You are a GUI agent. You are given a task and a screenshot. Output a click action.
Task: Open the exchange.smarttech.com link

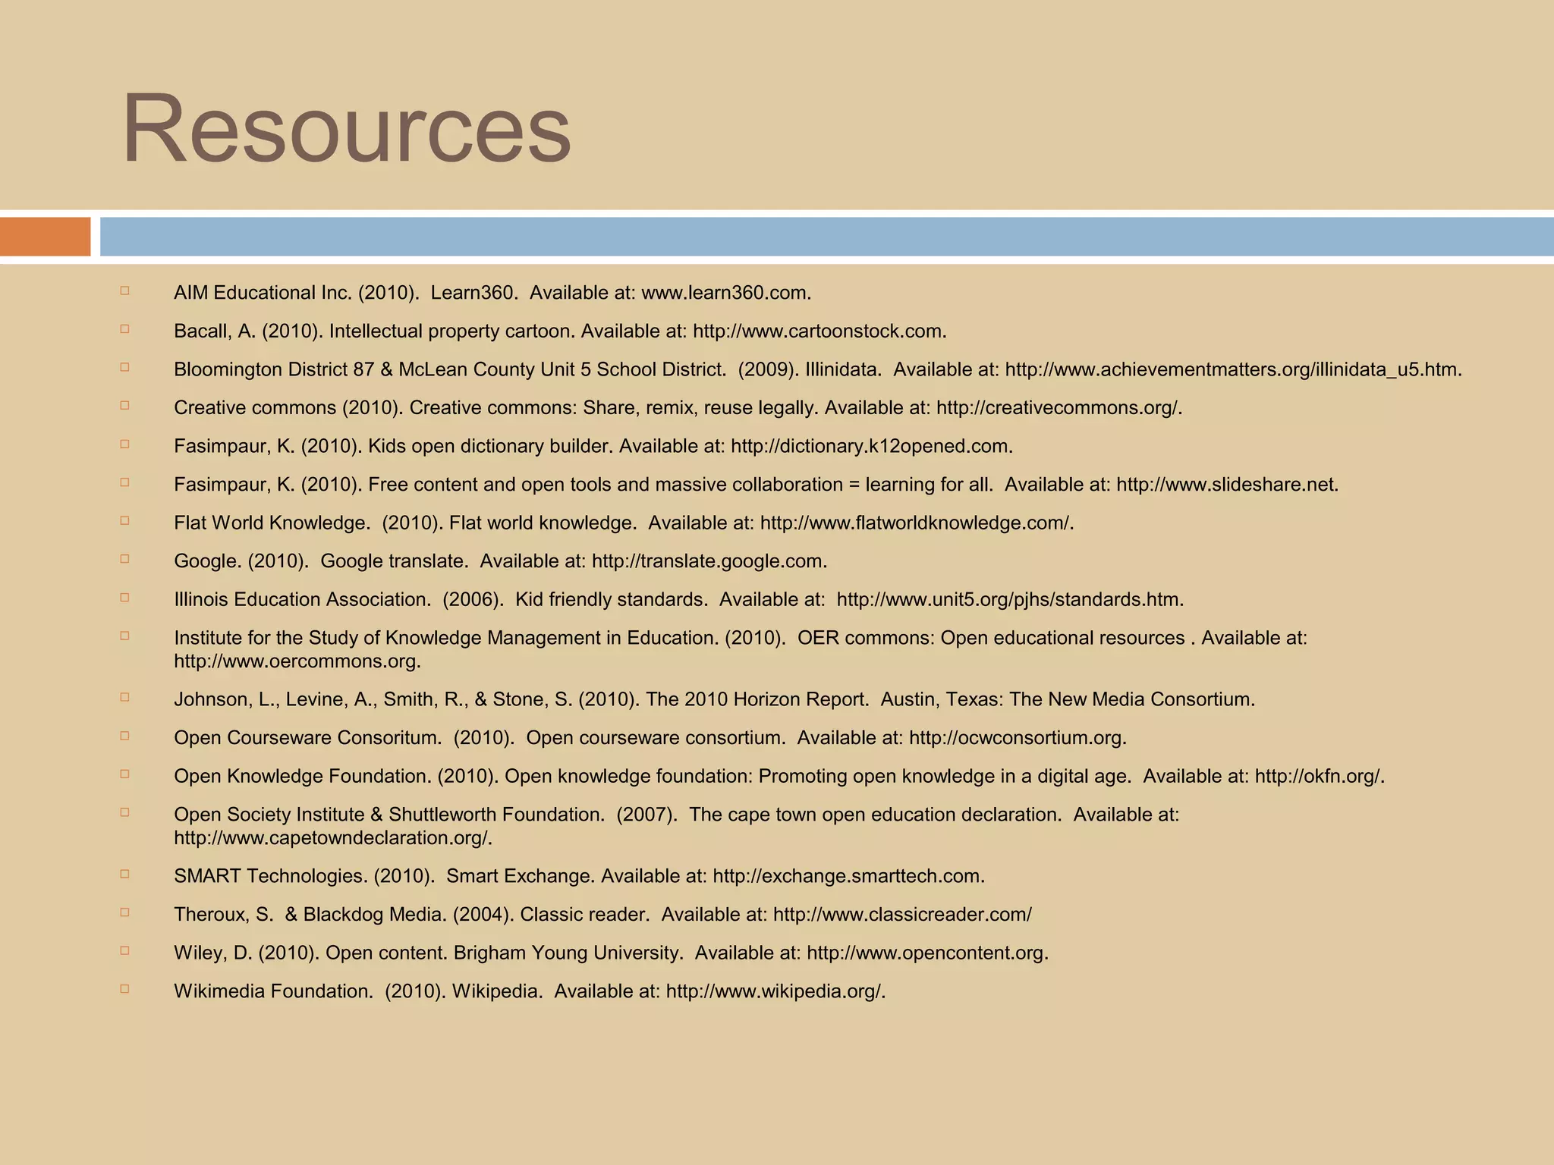coord(847,877)
